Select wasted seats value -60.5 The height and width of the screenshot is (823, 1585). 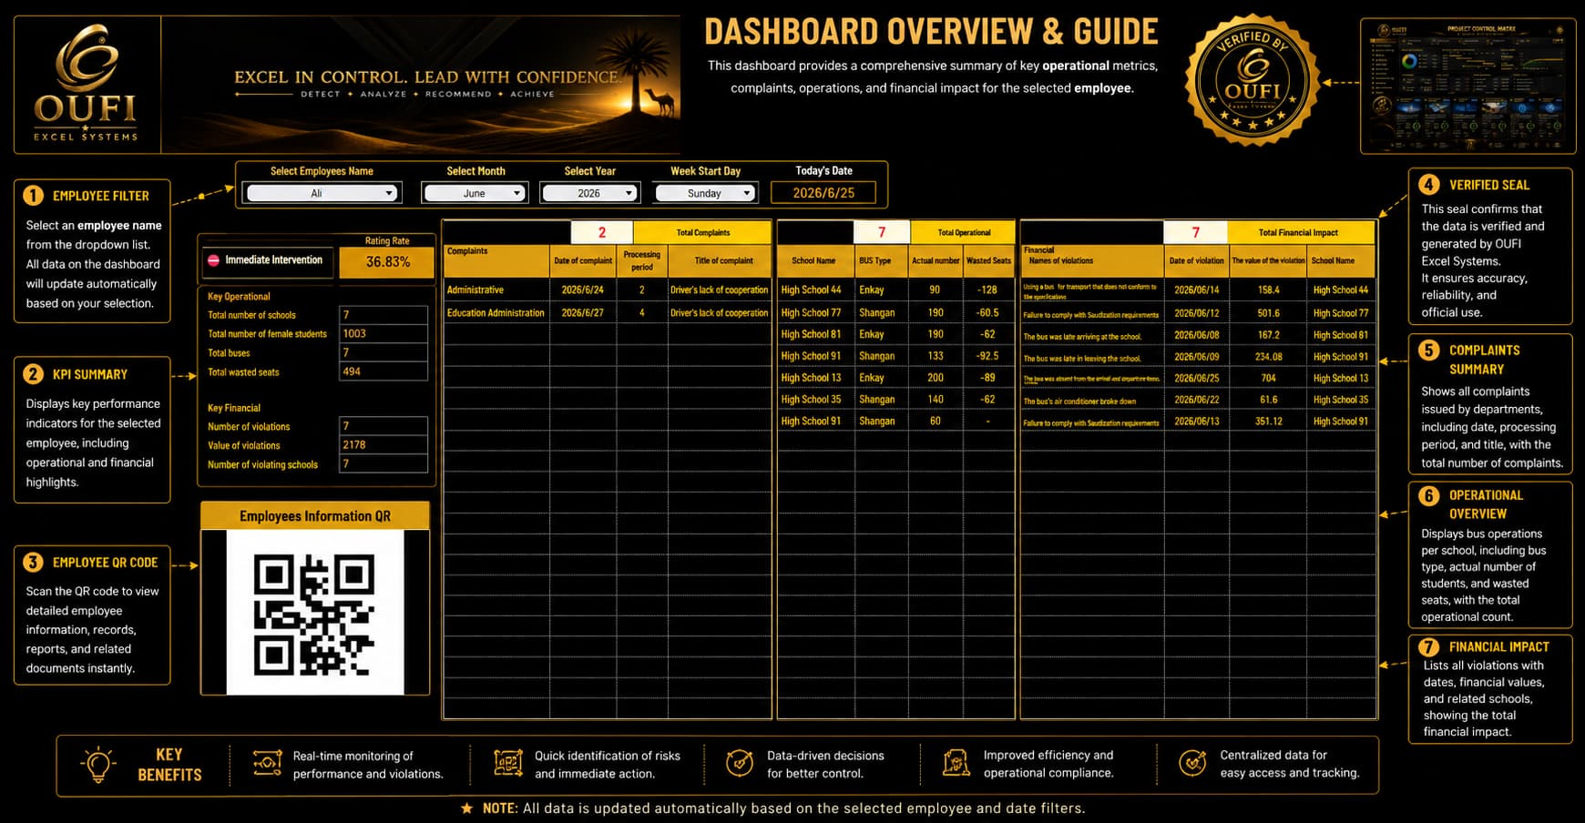988,312
